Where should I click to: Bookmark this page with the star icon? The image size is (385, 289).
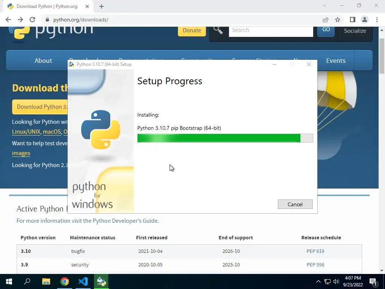(x=338, y=20)
